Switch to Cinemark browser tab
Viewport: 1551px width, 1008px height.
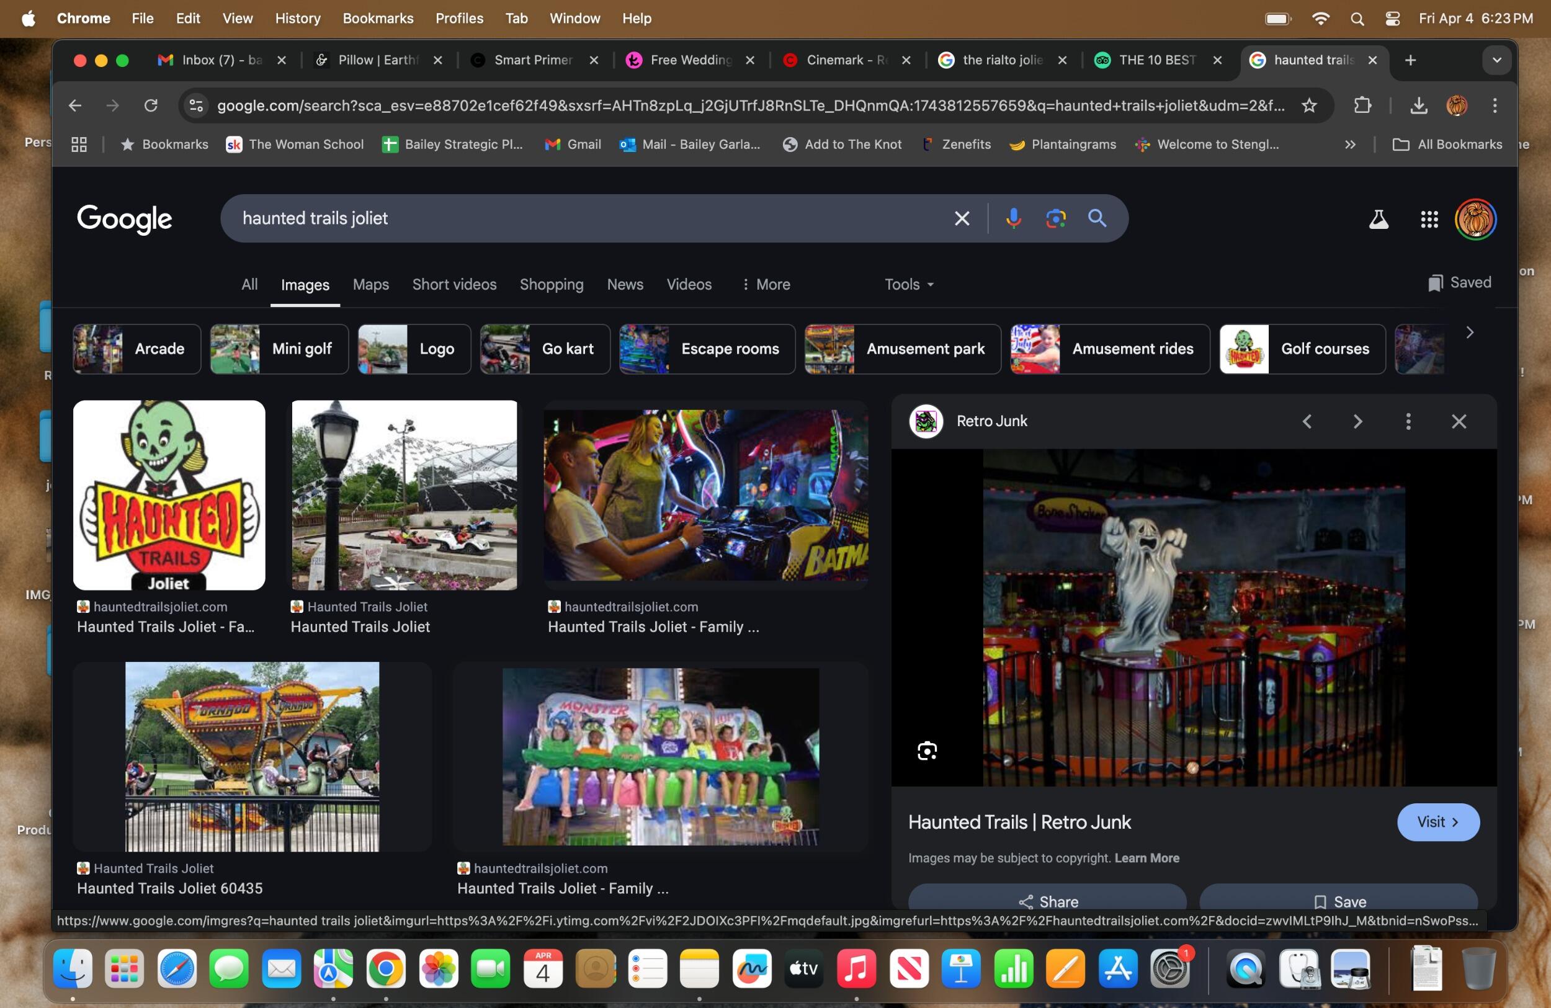pyautogui.click(x=846, y=60)
